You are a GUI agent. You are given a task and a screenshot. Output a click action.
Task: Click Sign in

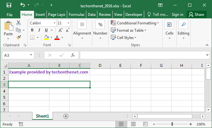178,15
